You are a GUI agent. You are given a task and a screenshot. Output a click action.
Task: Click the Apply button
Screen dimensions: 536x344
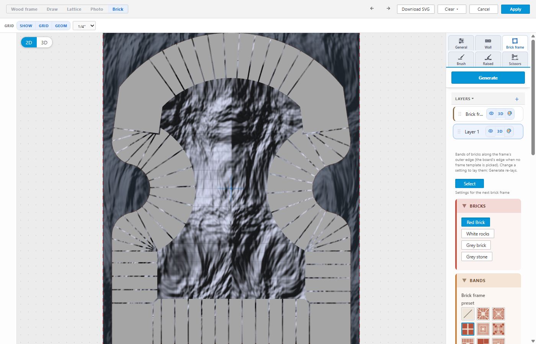(515, 9)
